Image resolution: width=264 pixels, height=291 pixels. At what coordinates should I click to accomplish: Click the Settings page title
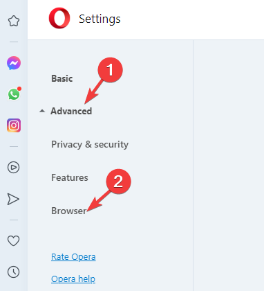tap(100, 19)
